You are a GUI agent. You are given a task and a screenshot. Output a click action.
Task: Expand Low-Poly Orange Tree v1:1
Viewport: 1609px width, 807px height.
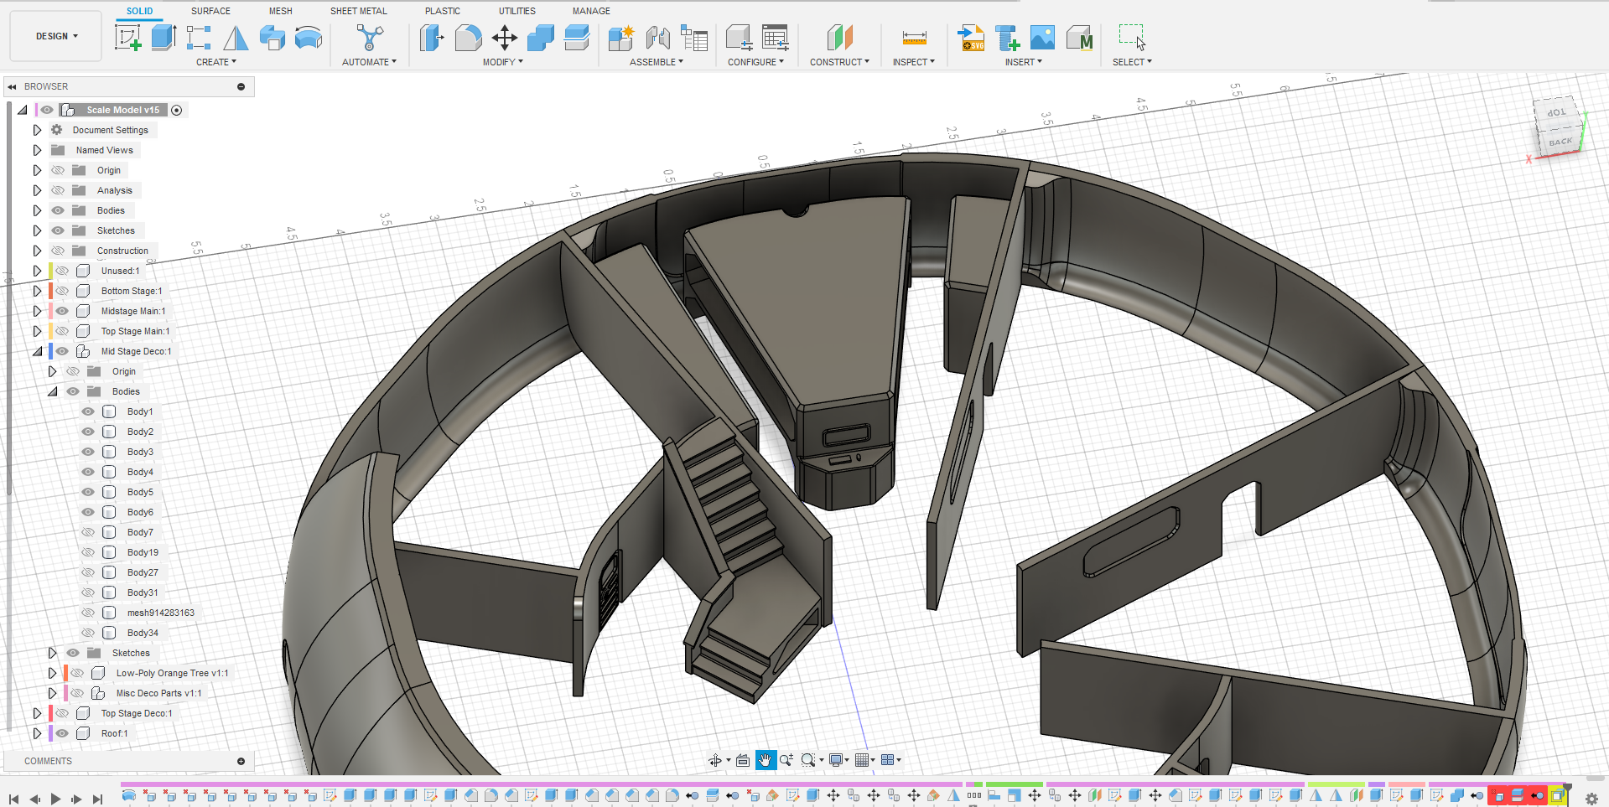point(52,673)
